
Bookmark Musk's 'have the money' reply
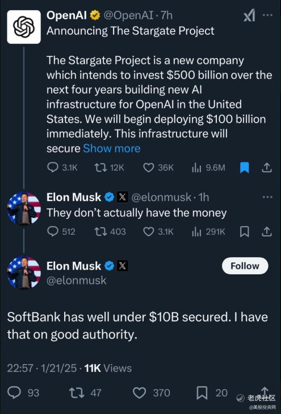coord(245,232)
